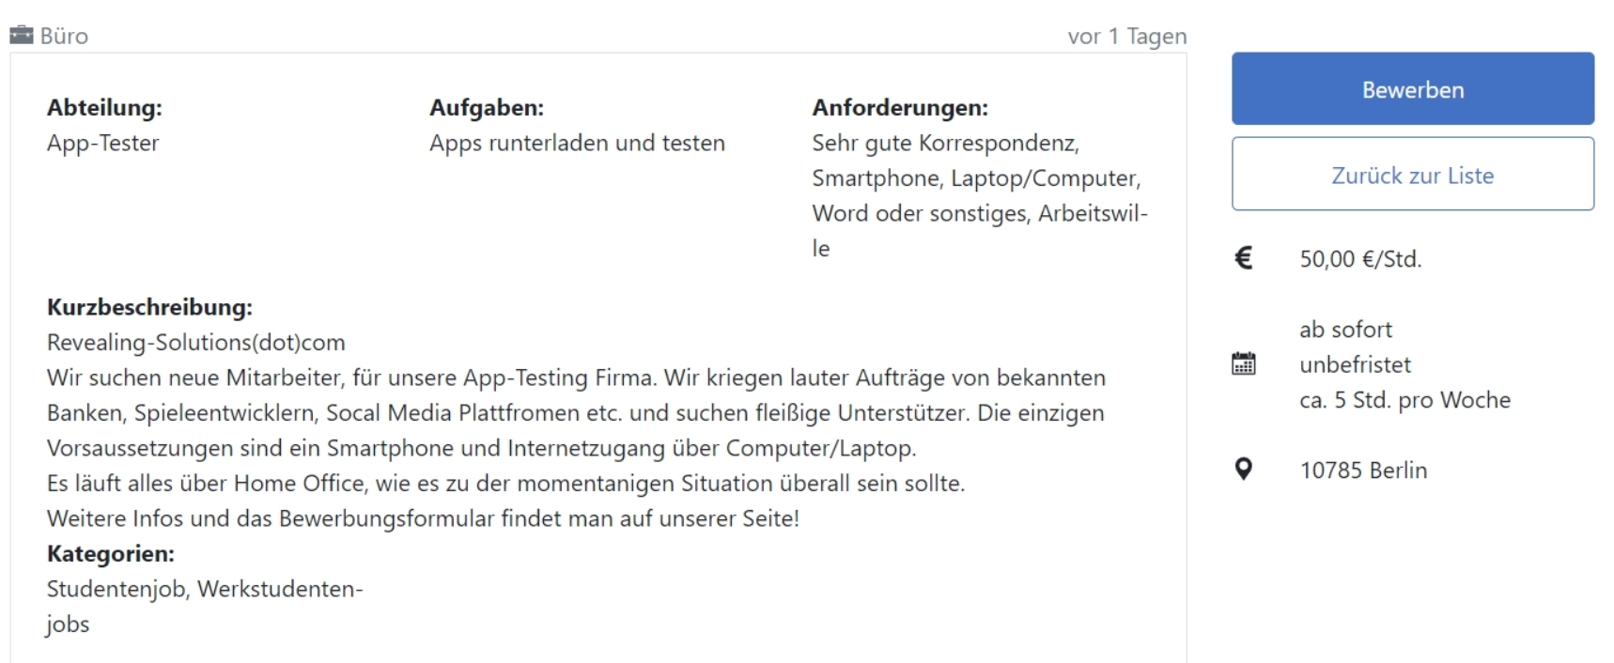Viewport: 1614px width, 663px height.
Task: Click the 50,00 €/Std. salary text
Action: (x=1360, y=259)
